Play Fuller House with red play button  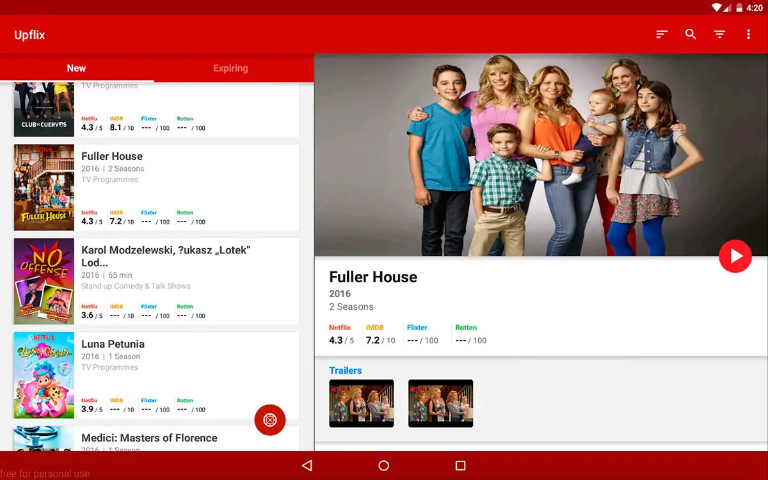point(735,256)
